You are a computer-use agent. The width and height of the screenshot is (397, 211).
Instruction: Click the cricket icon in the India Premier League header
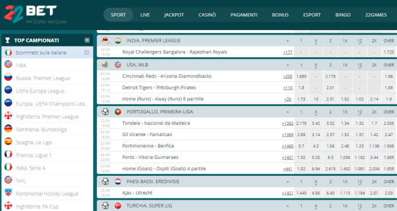pyautogui.click(x=105, y=40)
